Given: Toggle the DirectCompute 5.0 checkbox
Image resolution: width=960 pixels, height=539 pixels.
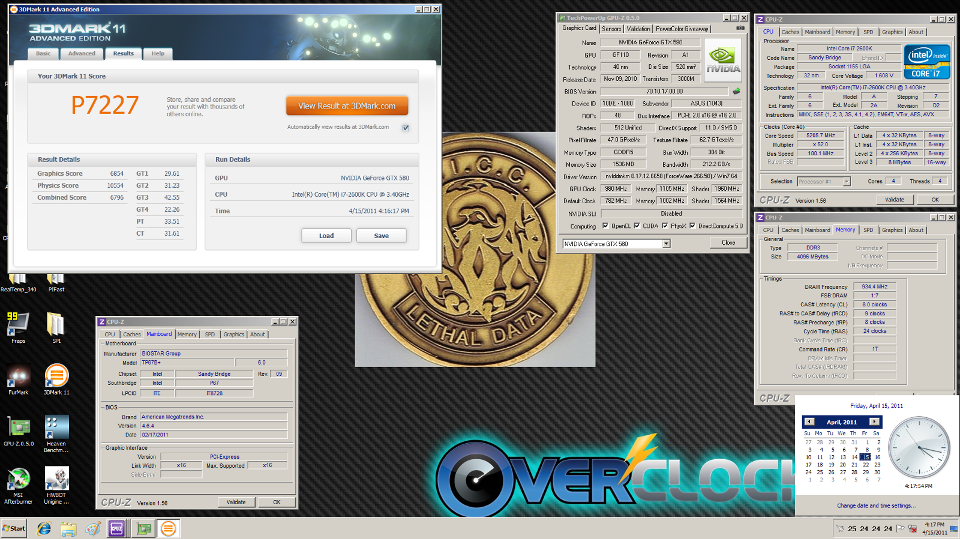Looking at the screenshot, I should tap(692, 226).
